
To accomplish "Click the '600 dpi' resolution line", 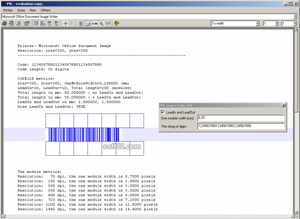I will (x=87, y=195).
